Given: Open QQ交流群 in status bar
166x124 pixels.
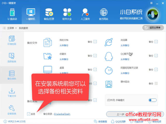Looking at the screenshot, I should click(118, 121).
